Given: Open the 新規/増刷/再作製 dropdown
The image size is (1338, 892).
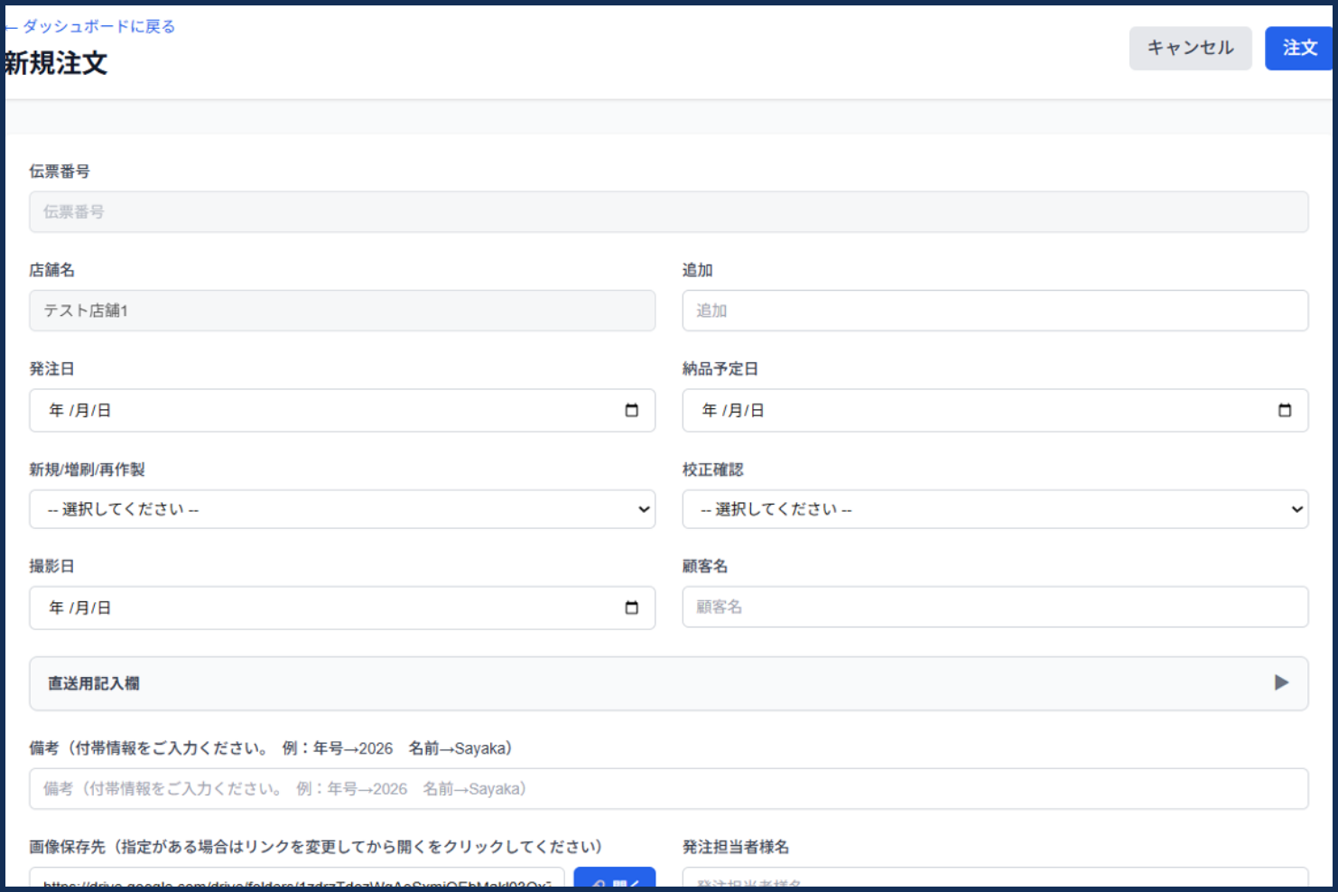Looking at the screenshot, I should tap(342, 509).
